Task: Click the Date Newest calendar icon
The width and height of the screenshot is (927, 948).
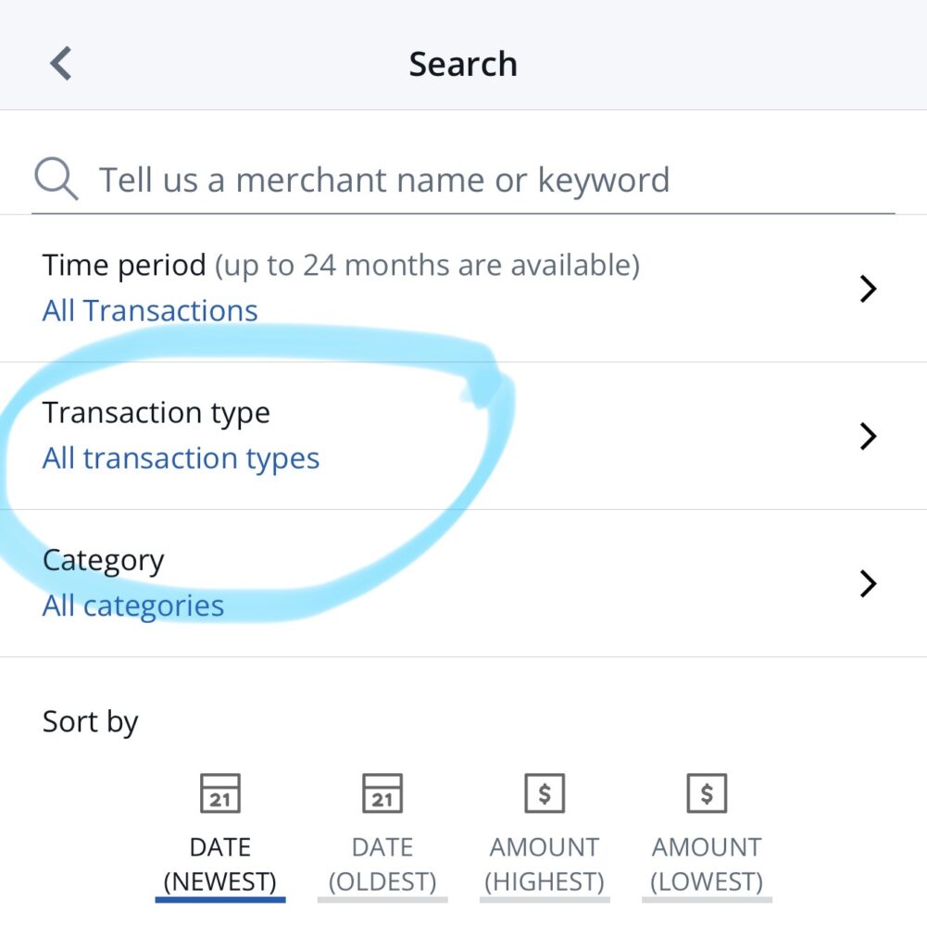Action: pyautogui.click(x=220, y=794)
